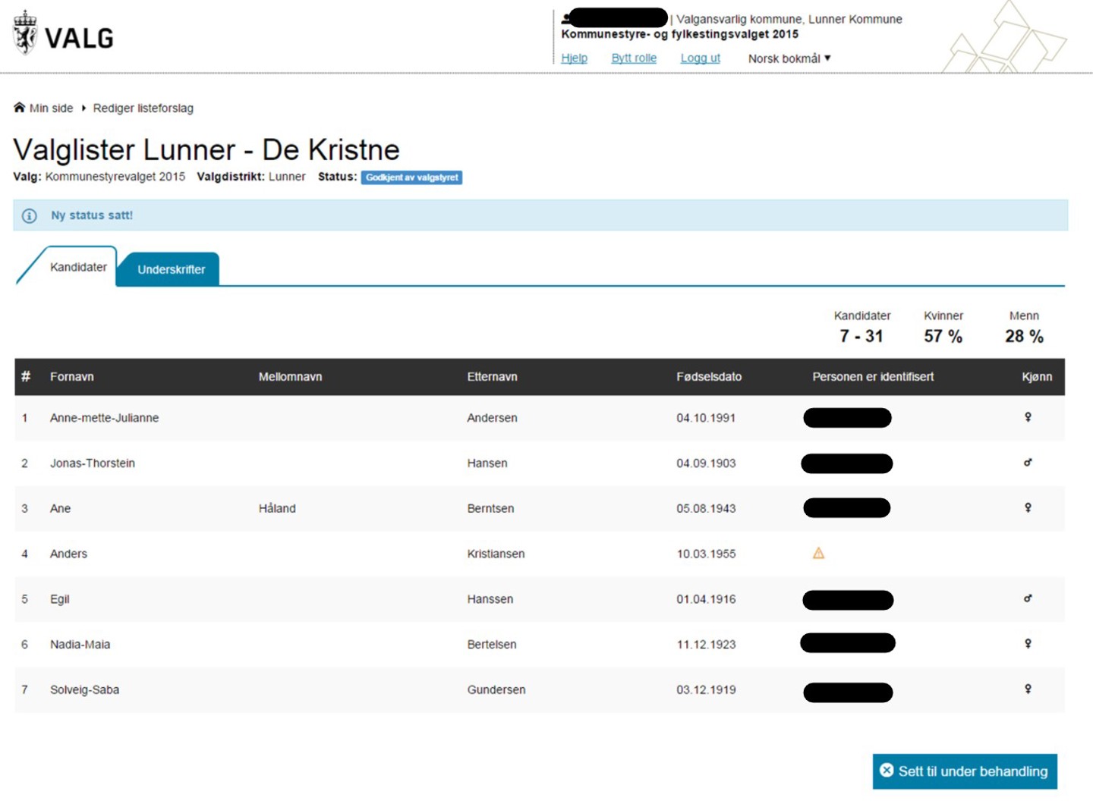The height and width of the screenshot is (810, 1093).
Task: Click the female gender symbol for Solveig-Saba
Action: pyautogui.click(x=1028, y=689)
